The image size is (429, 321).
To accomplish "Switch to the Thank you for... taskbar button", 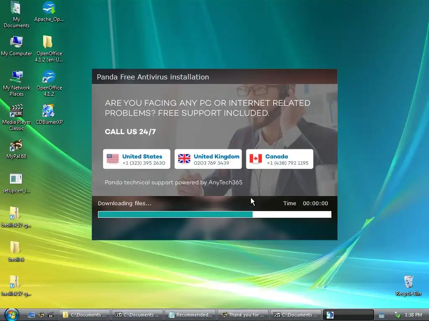I will [x=243, y=315].
